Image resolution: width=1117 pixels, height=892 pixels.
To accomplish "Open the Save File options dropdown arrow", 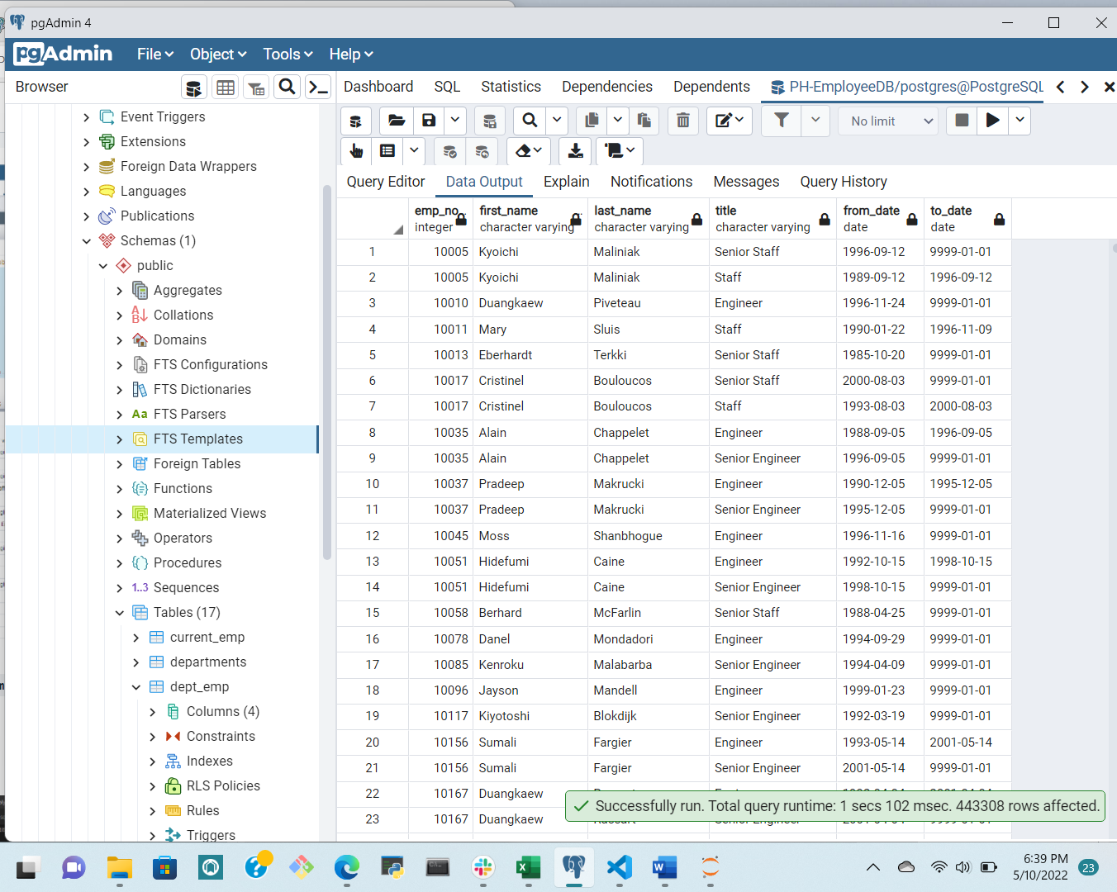I will pos(455,121).
